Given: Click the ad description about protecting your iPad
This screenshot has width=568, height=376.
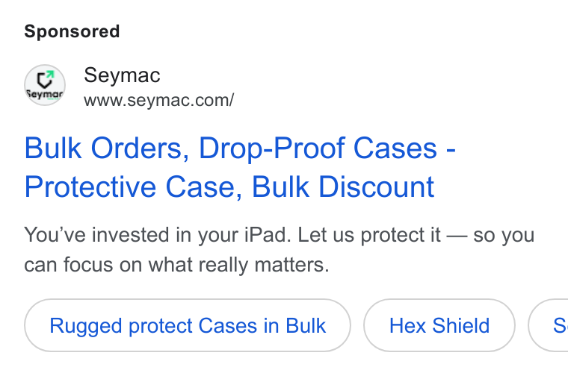Looking at the screenshot, I should [279, 249].
